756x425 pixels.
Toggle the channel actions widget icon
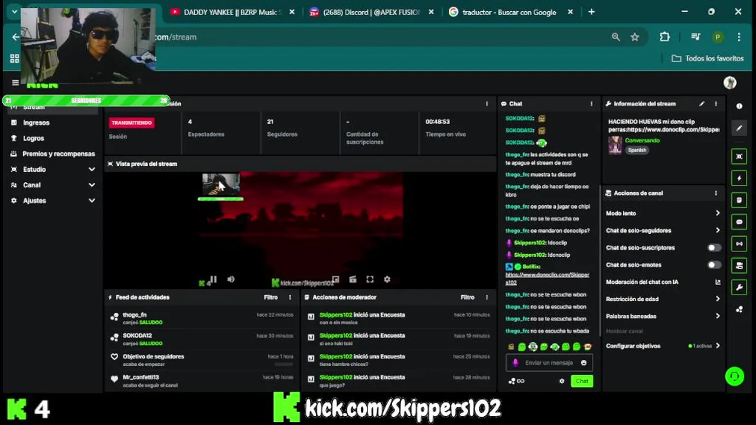point(739,266)
